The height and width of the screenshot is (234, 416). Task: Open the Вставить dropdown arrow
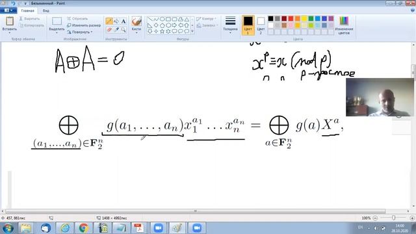[10, 32]
